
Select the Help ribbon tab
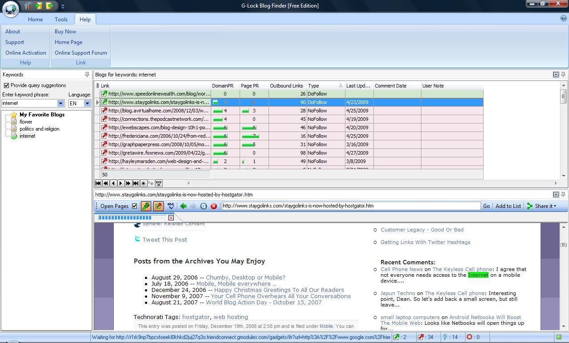85,20
